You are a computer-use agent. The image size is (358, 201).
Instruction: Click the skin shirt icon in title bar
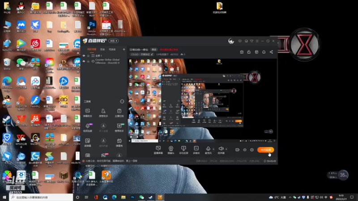point(251,41)
